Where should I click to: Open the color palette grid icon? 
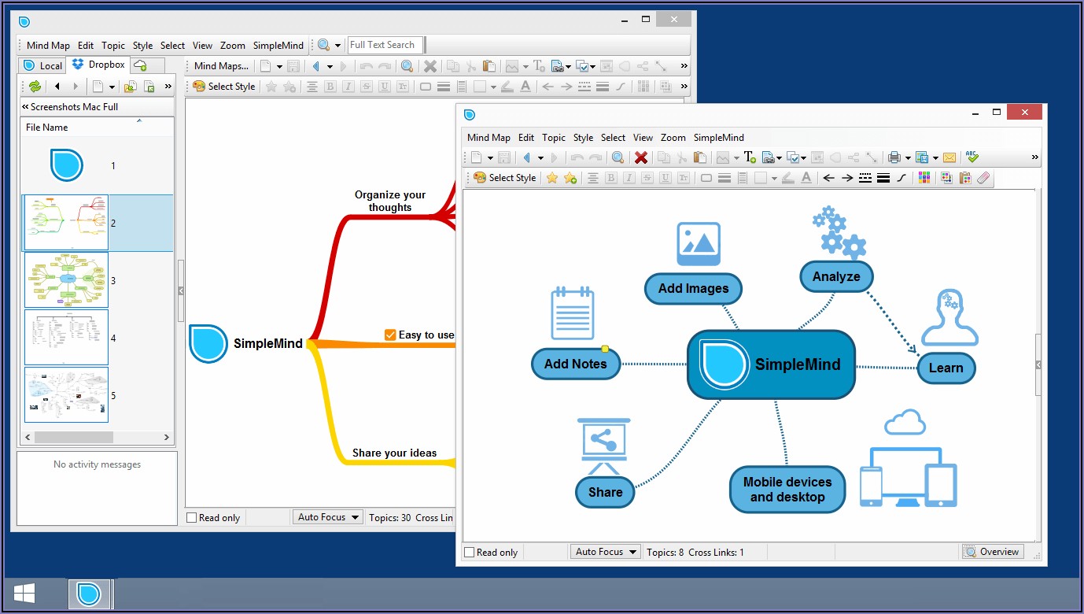pos(924,178)
